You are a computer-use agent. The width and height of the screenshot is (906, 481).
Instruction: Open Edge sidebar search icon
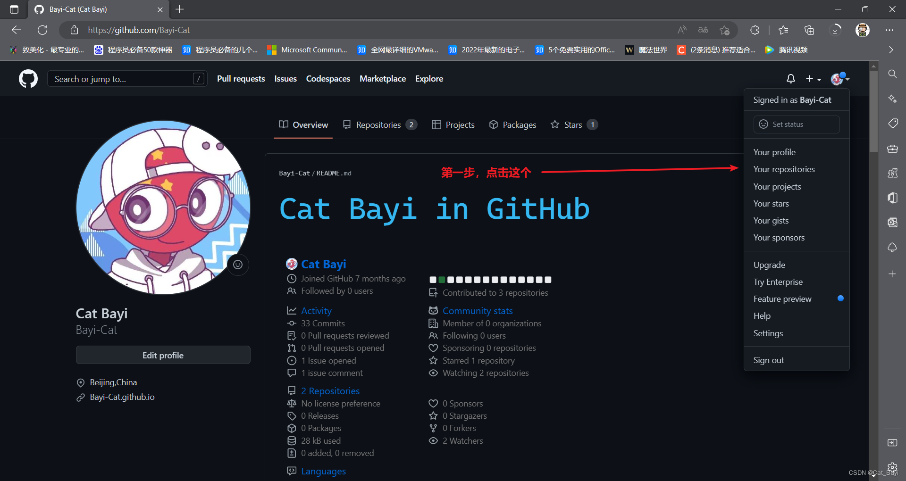click(x=892, y=74)
